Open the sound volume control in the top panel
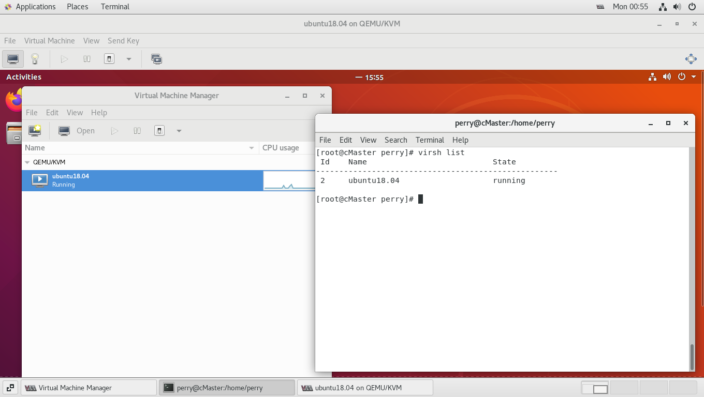The height and width of the screenshot is (397, 704). coord(678,7)
